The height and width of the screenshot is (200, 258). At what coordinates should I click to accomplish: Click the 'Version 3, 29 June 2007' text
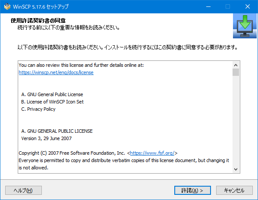(x=47, y=138)
